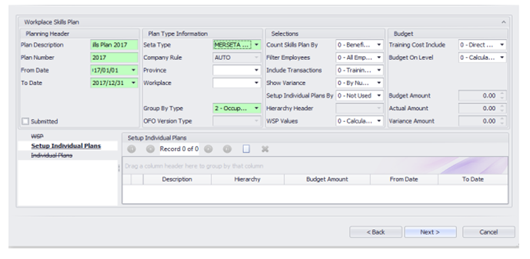Delete record using X icon
The height and width of the screenshot is (259, 530).
tap(265, 149)
